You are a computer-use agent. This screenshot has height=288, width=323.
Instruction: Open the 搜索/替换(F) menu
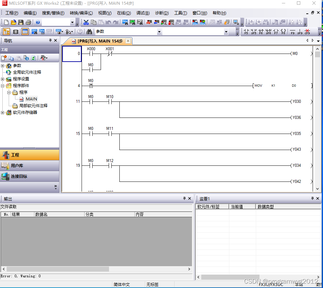tap(53, 13)
